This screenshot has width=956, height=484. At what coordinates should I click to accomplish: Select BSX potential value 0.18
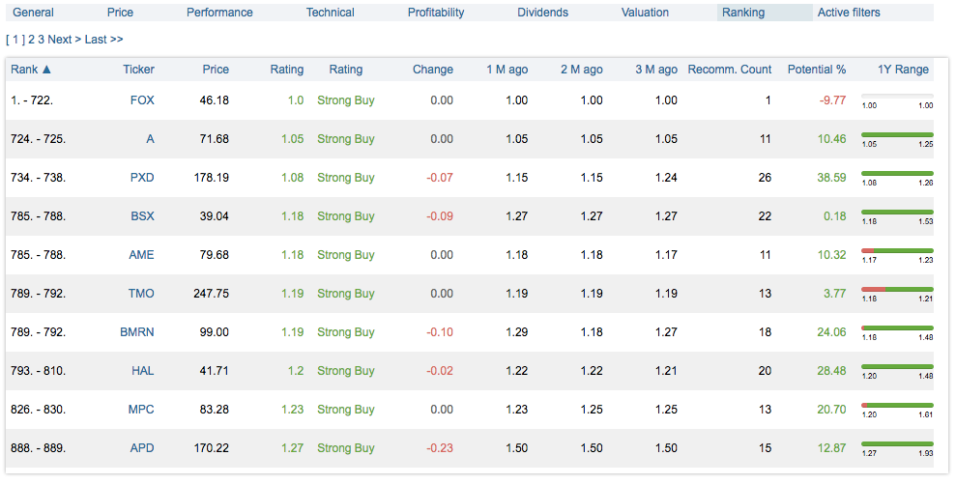[x=834, y=216]
